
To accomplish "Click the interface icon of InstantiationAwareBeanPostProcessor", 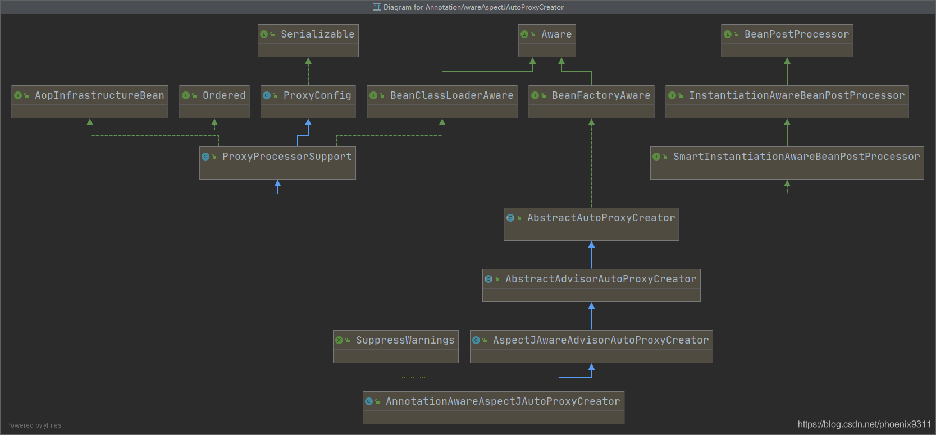I will pos(672,95).
